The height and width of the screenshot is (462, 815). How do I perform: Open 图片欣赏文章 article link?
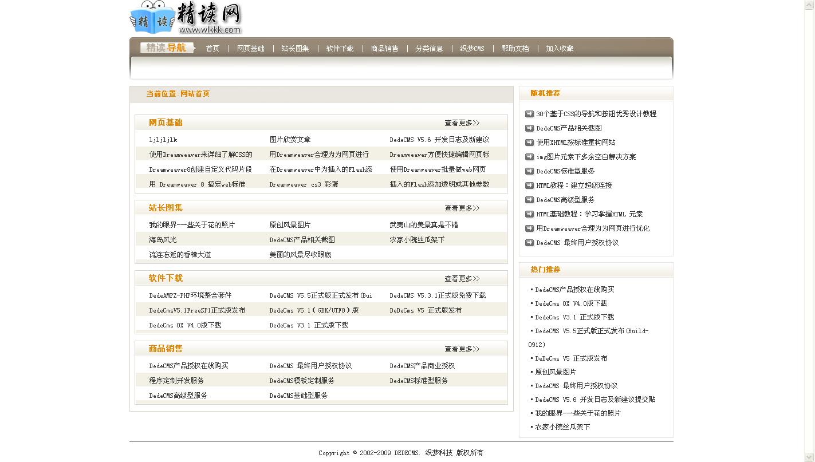290,140
